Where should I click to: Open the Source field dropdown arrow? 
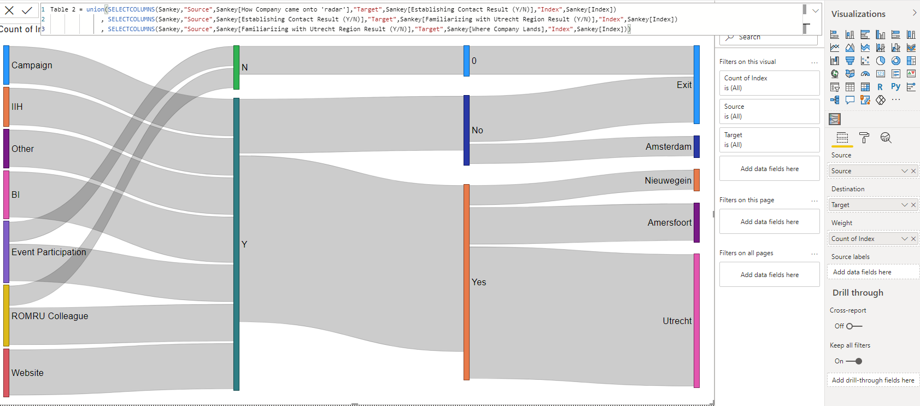905,171
